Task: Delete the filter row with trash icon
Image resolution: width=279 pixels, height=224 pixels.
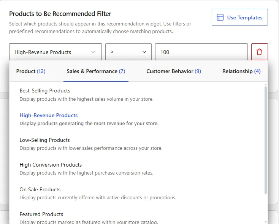Action: [260, 52]
